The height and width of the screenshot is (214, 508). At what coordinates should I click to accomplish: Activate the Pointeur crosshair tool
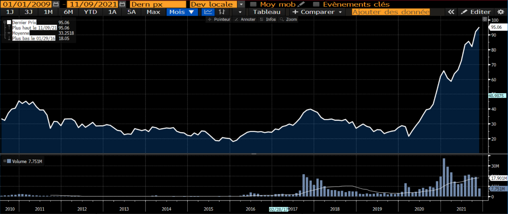pyautogui.click(x=219, y=19)
